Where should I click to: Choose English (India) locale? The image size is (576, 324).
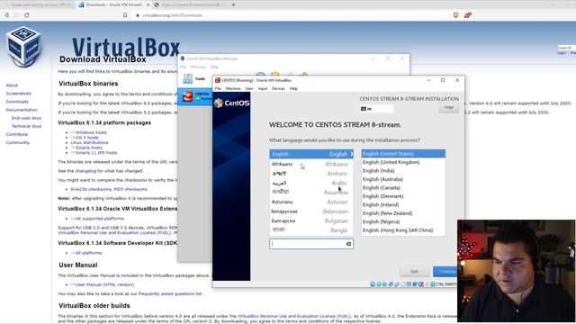coord(403,170)
